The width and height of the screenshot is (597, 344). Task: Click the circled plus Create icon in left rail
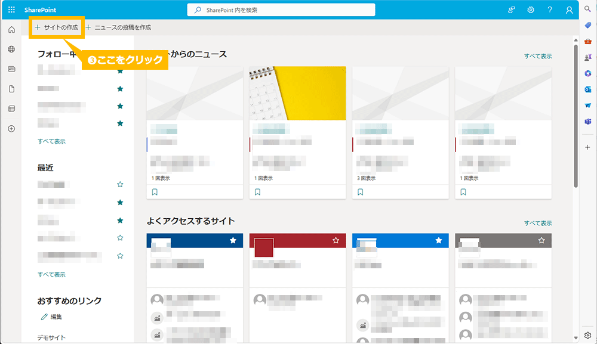11,129
